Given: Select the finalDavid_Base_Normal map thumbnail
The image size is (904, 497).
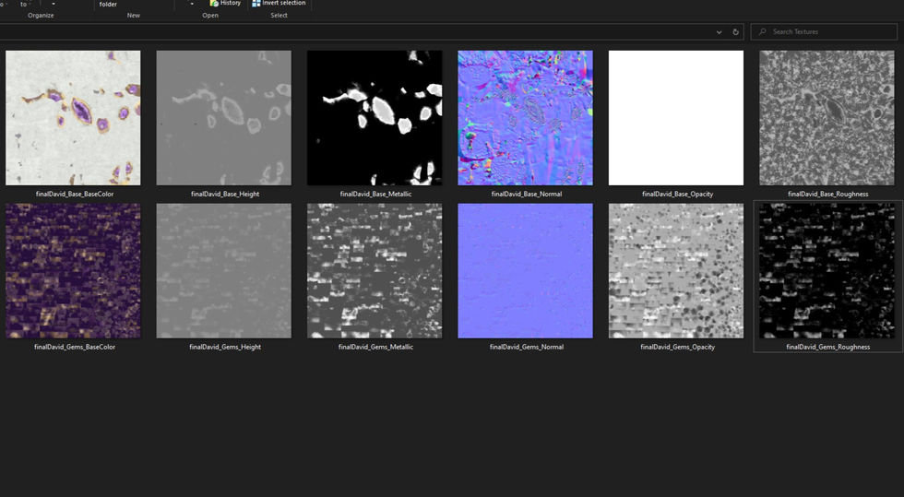Looking at the screenshot, I should pos(525,118).
